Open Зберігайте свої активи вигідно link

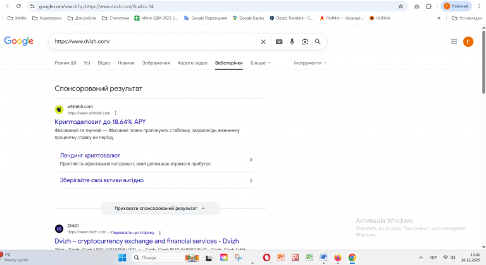click(x=102, y=180)
